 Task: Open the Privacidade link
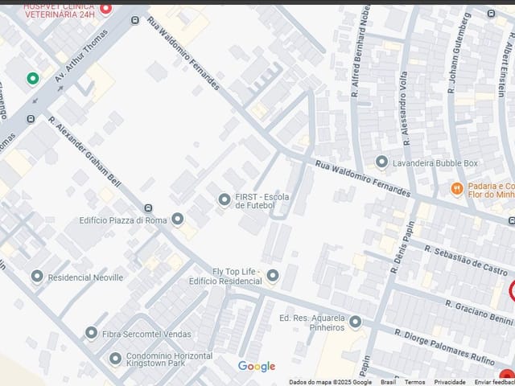[x=450, y=382]
